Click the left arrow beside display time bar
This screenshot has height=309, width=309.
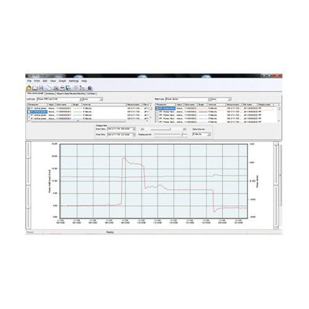pos(142,129)
